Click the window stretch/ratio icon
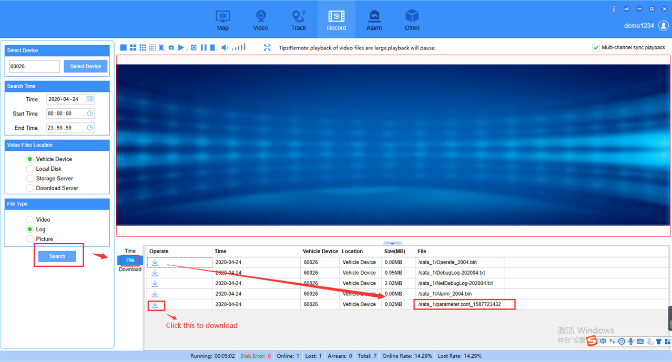Image resolution: width=672 pixels, height=362 pixels. pyautogui.click(x=161, y=47)
